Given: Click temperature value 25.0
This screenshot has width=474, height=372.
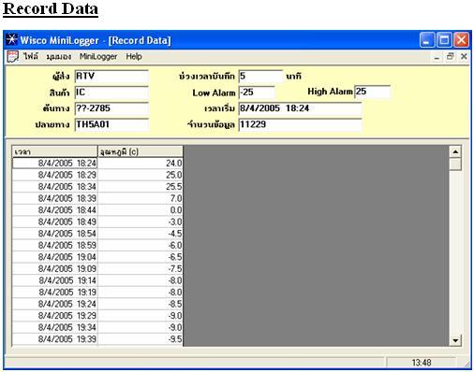Looking at the screenshot, I should tap(141, 175).
